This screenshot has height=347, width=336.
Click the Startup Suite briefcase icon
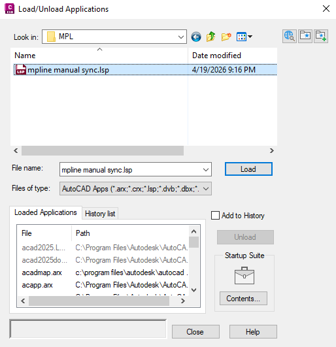244,276
